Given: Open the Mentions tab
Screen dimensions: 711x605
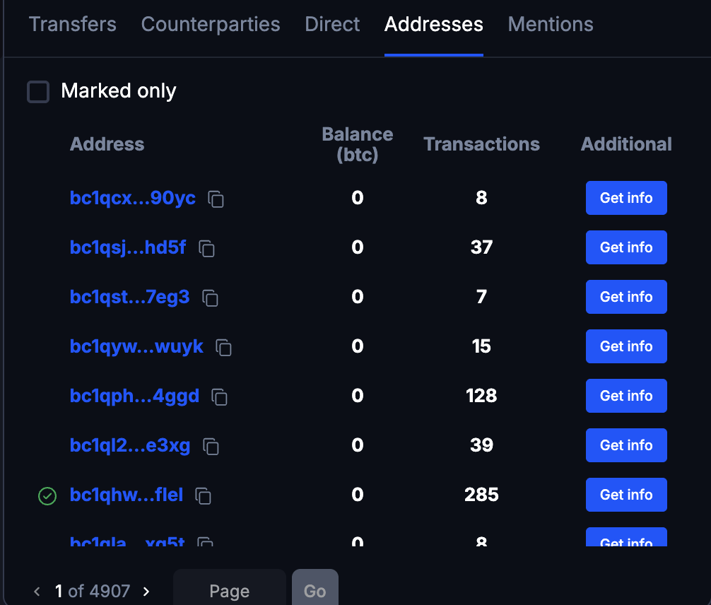Looking at the screenshot, I should coord(550,24).
